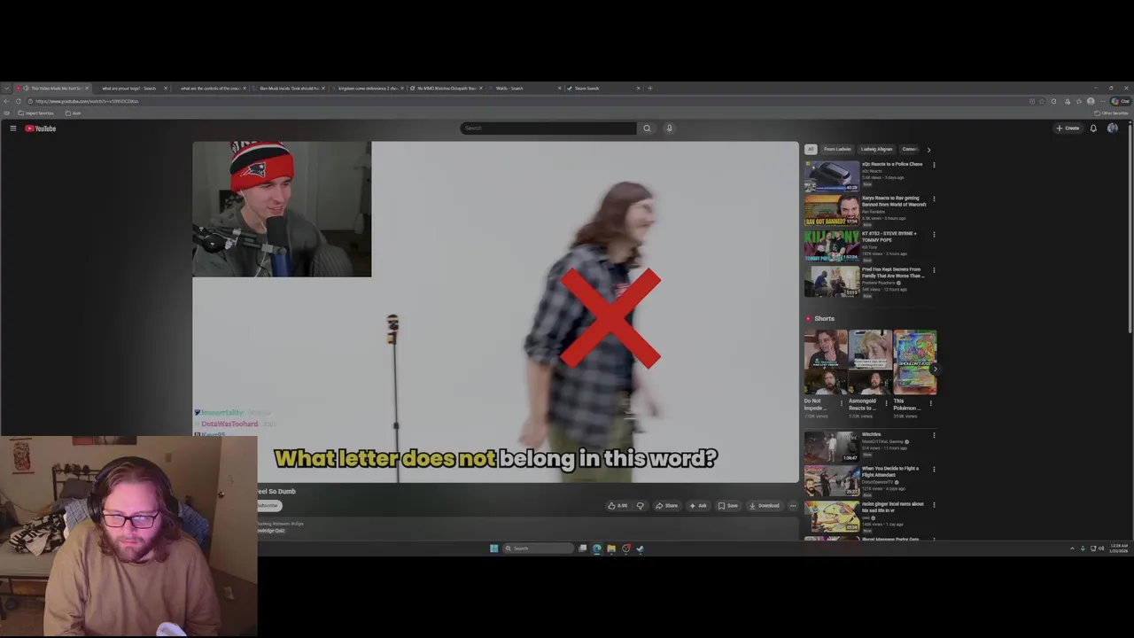Switch to 'Elon Musk insists Grok' tab
1134x638 pixels.
[288, 89]
